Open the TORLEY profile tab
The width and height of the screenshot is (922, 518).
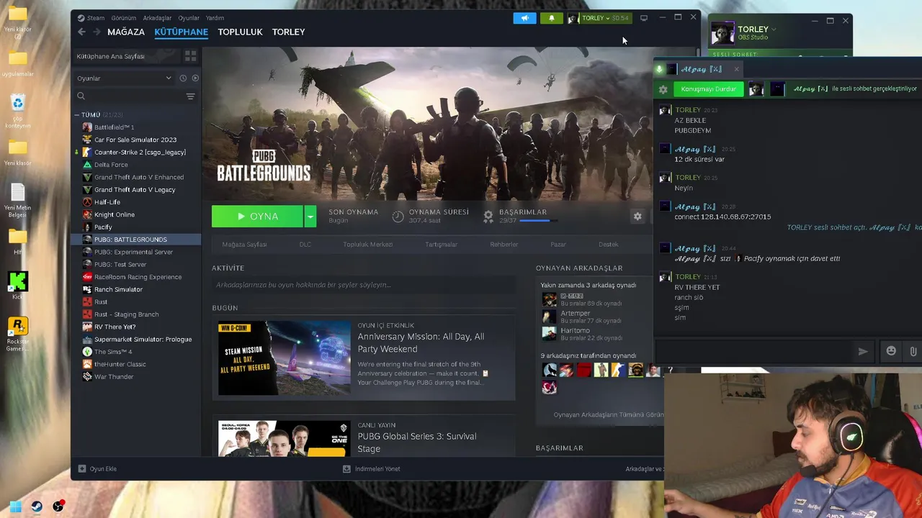288,32
